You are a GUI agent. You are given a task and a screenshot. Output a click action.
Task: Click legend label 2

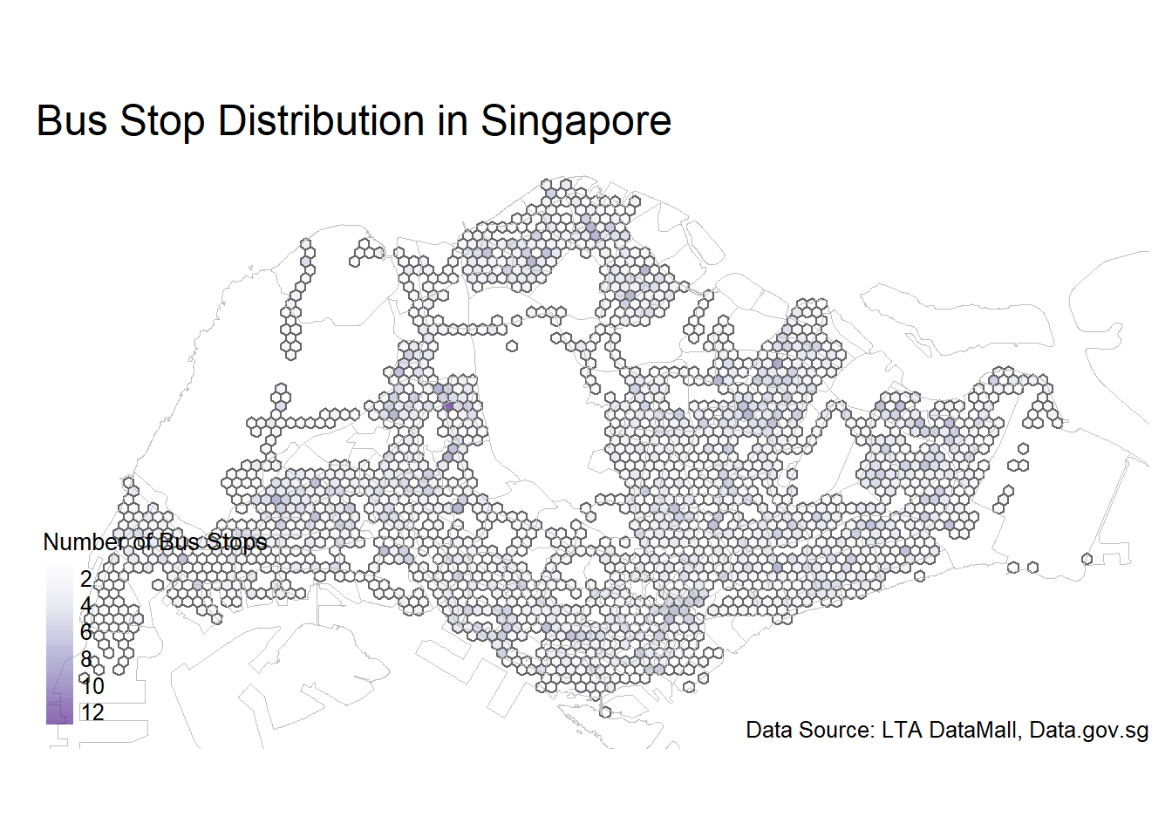point(85,579)
